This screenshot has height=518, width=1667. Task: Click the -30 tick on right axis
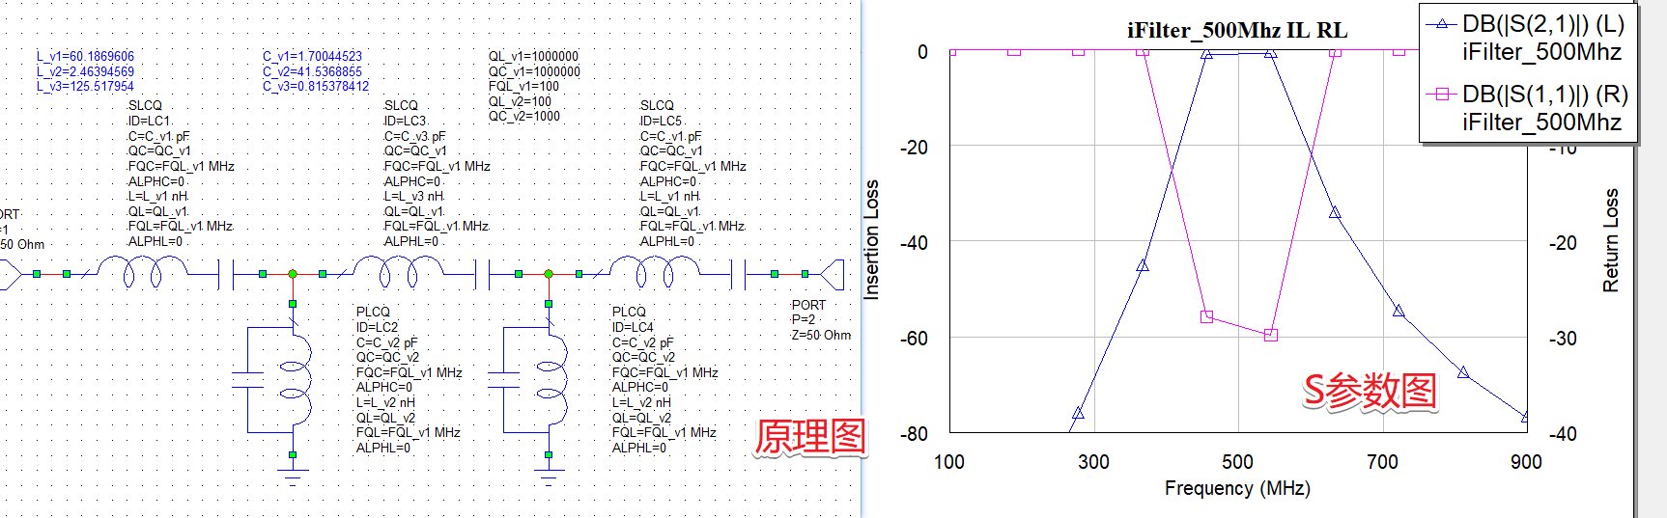tap(1563, 339)
